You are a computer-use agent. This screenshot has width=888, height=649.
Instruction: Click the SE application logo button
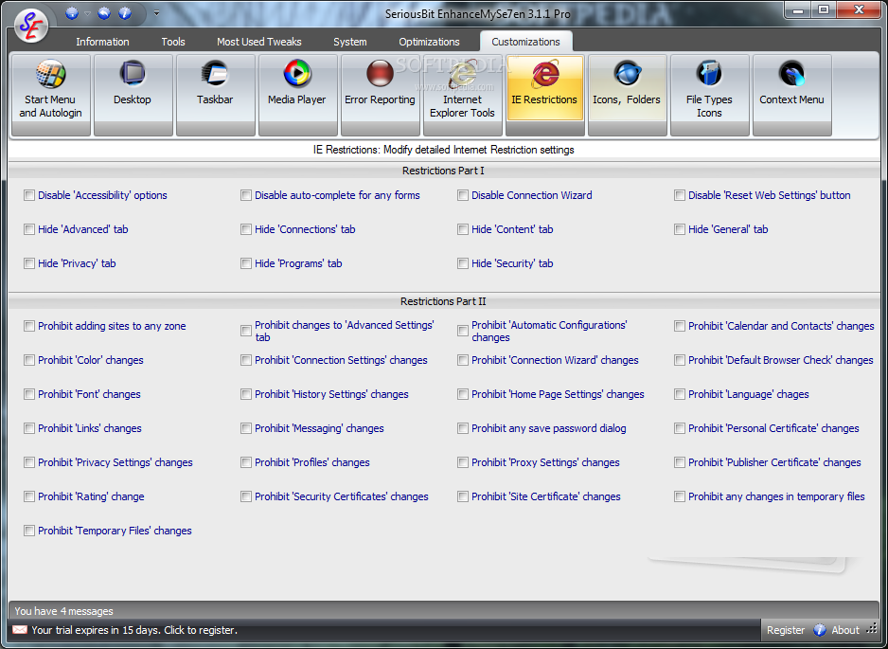click(31, 27)
